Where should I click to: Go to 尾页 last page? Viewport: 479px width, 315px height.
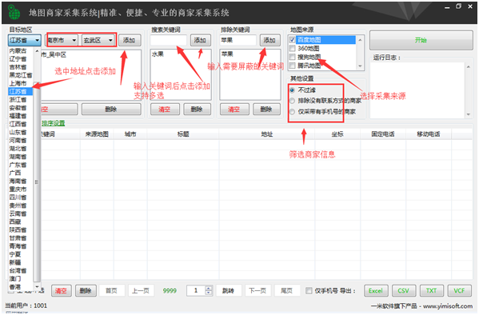point(286,290)
